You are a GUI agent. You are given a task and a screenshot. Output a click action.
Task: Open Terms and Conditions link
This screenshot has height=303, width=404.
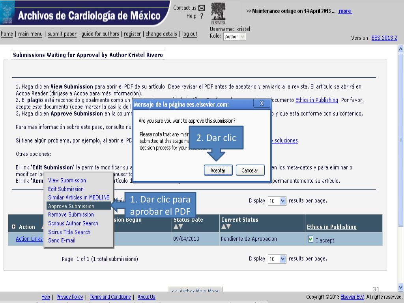click(110, 297)
